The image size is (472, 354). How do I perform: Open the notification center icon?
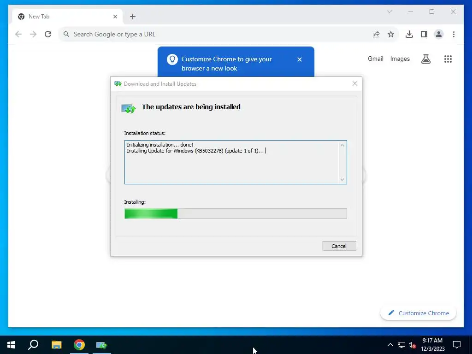click(457, 345)
